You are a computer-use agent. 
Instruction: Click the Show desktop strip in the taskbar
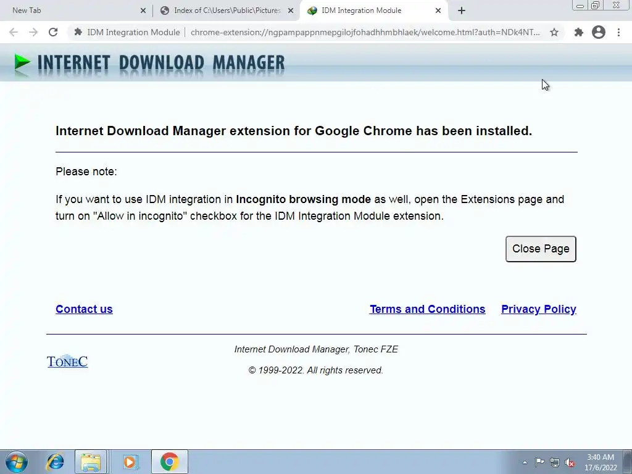pyautogui.click(x=627, y=462)
